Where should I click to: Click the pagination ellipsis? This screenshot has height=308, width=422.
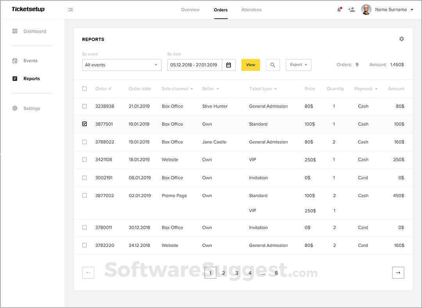pyautogui.click(x=263, y=274)
